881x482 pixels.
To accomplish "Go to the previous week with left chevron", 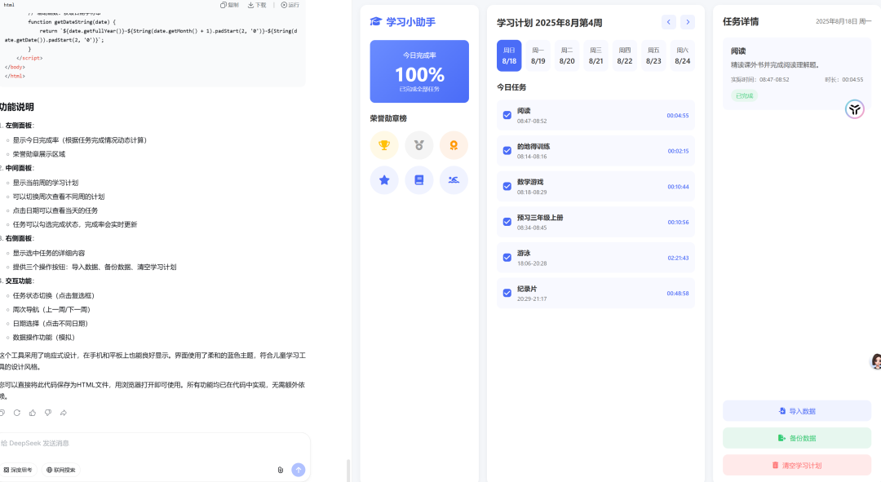I will [x=669, y=22].
